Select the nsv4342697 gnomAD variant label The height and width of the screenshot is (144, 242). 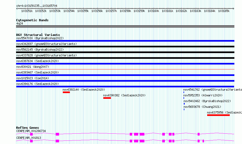coord(46,44)
